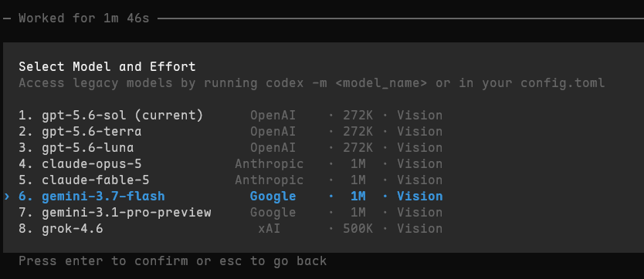
Task: Pick the grok-4.6 model
Action: pos(230,228)
